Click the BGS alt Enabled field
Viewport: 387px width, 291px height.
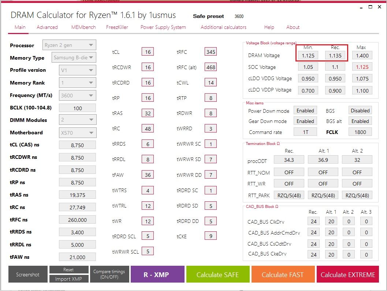tap(360, 121)
